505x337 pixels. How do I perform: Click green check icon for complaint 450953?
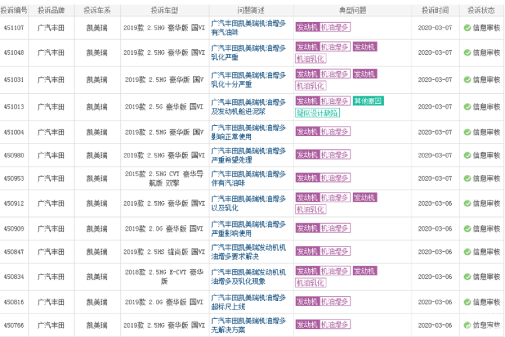point(467,178)
